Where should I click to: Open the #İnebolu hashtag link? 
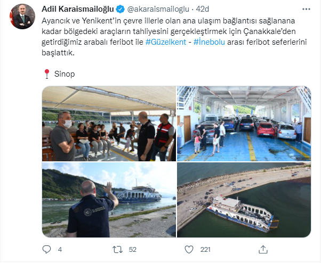pos(209,42)
